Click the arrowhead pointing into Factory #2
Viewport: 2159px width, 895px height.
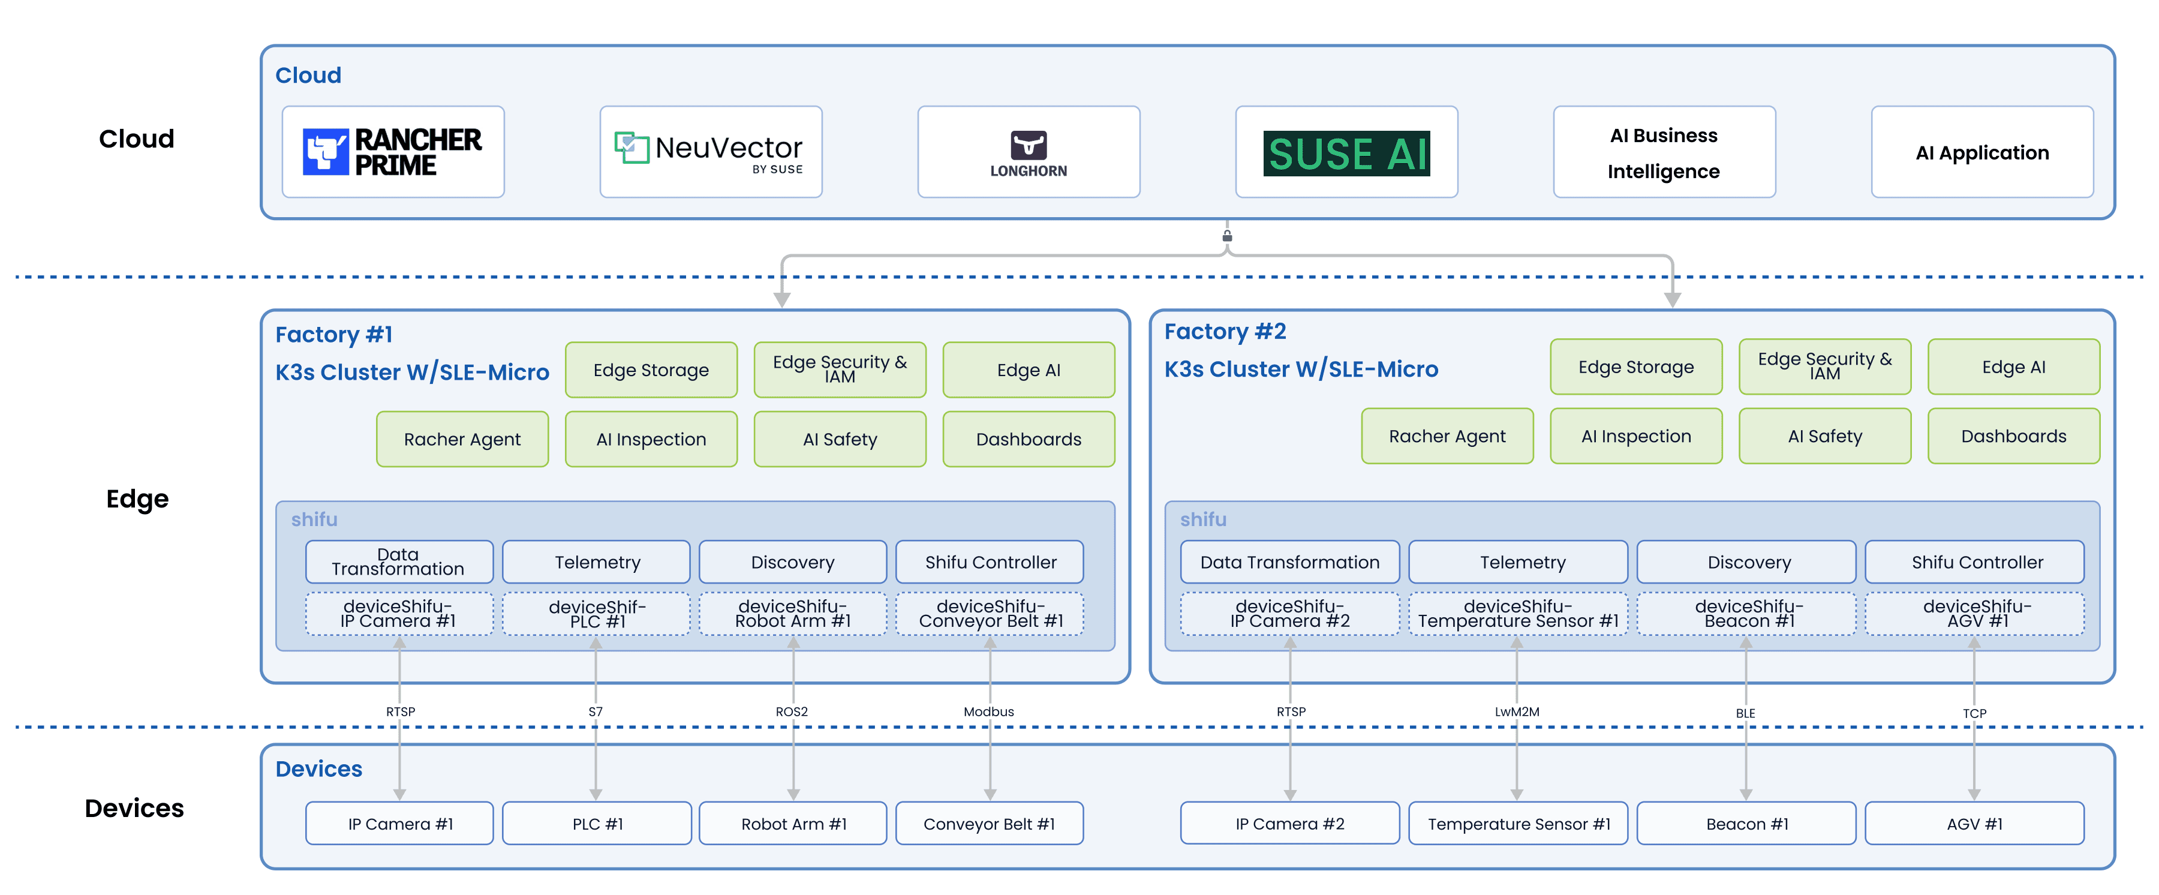pos(1672,299)
